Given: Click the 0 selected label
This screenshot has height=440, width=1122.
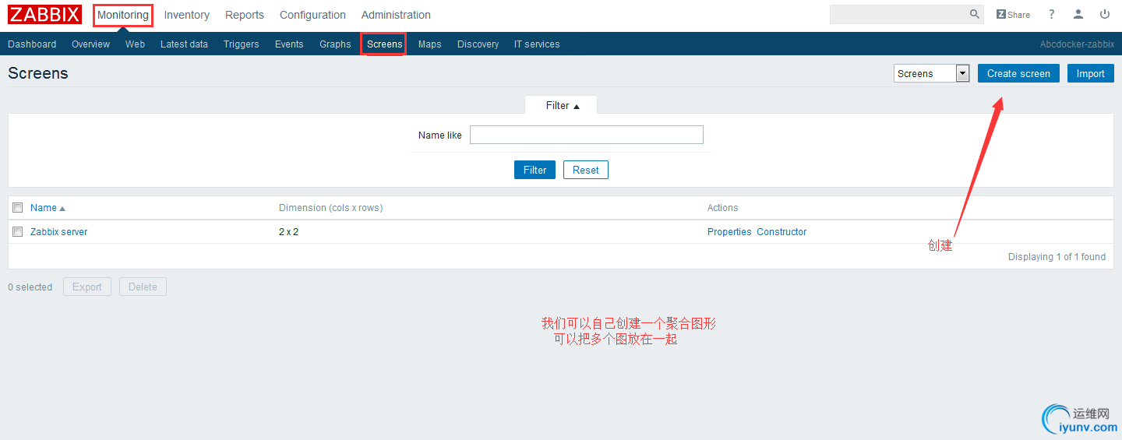Looking at the screenshot, I should pos(30,287).
